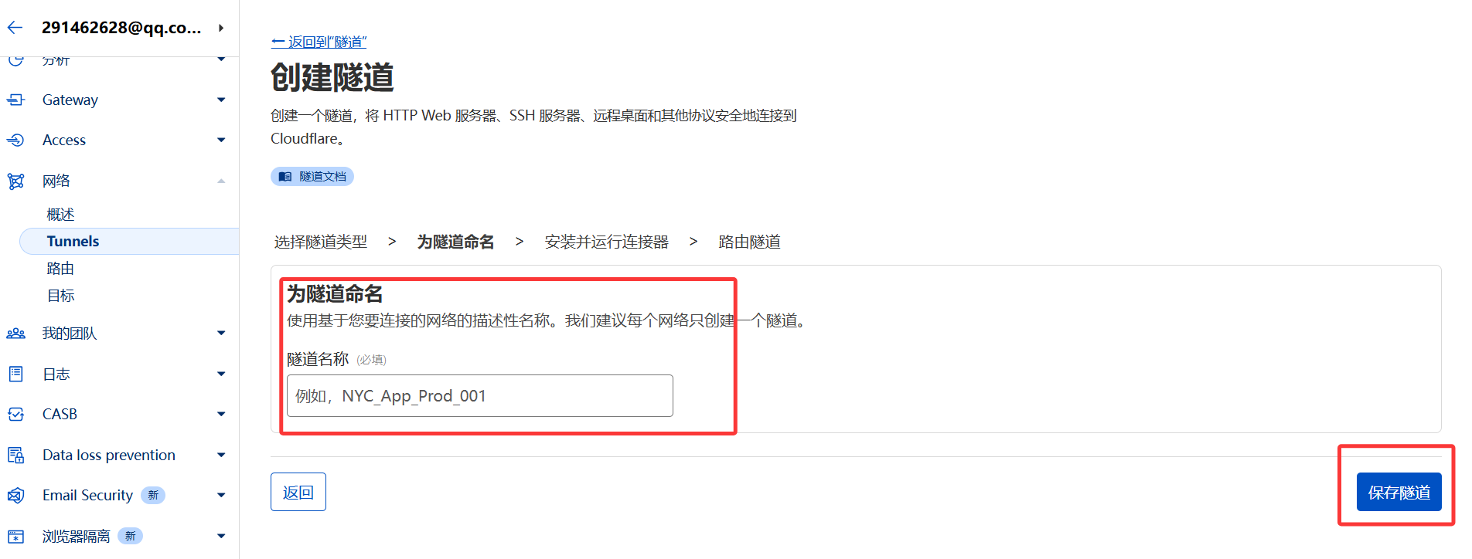Click the 返回 button

coord(298,492)
